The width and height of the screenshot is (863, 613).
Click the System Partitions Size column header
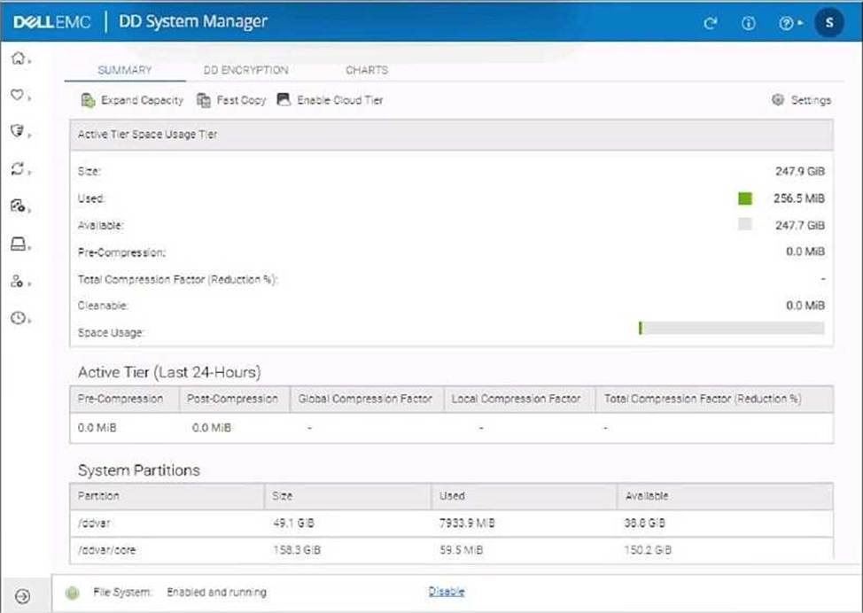(348, 496)
